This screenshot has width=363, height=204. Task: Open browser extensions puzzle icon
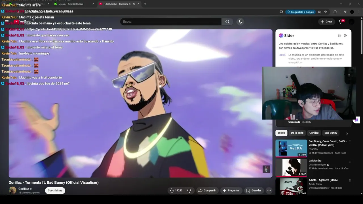[335, 12]
